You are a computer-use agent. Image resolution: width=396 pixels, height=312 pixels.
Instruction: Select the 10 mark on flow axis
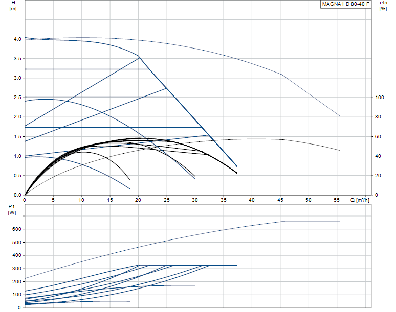(x=81, y=200)
